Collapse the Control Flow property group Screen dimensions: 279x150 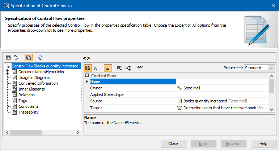coord(87,76)
